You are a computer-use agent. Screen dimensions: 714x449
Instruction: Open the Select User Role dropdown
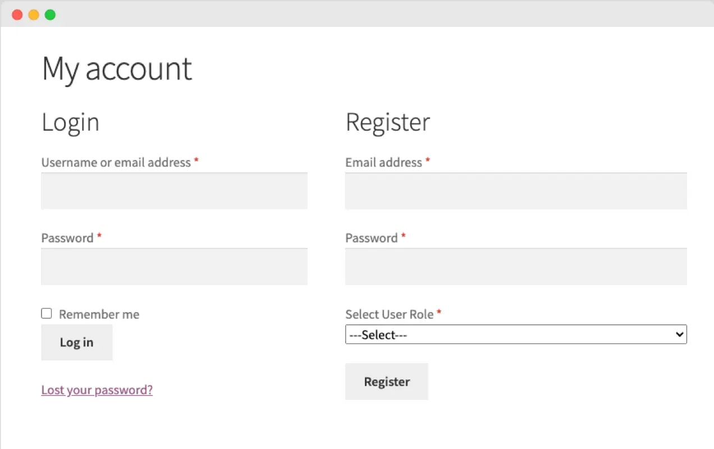(515, 335)
